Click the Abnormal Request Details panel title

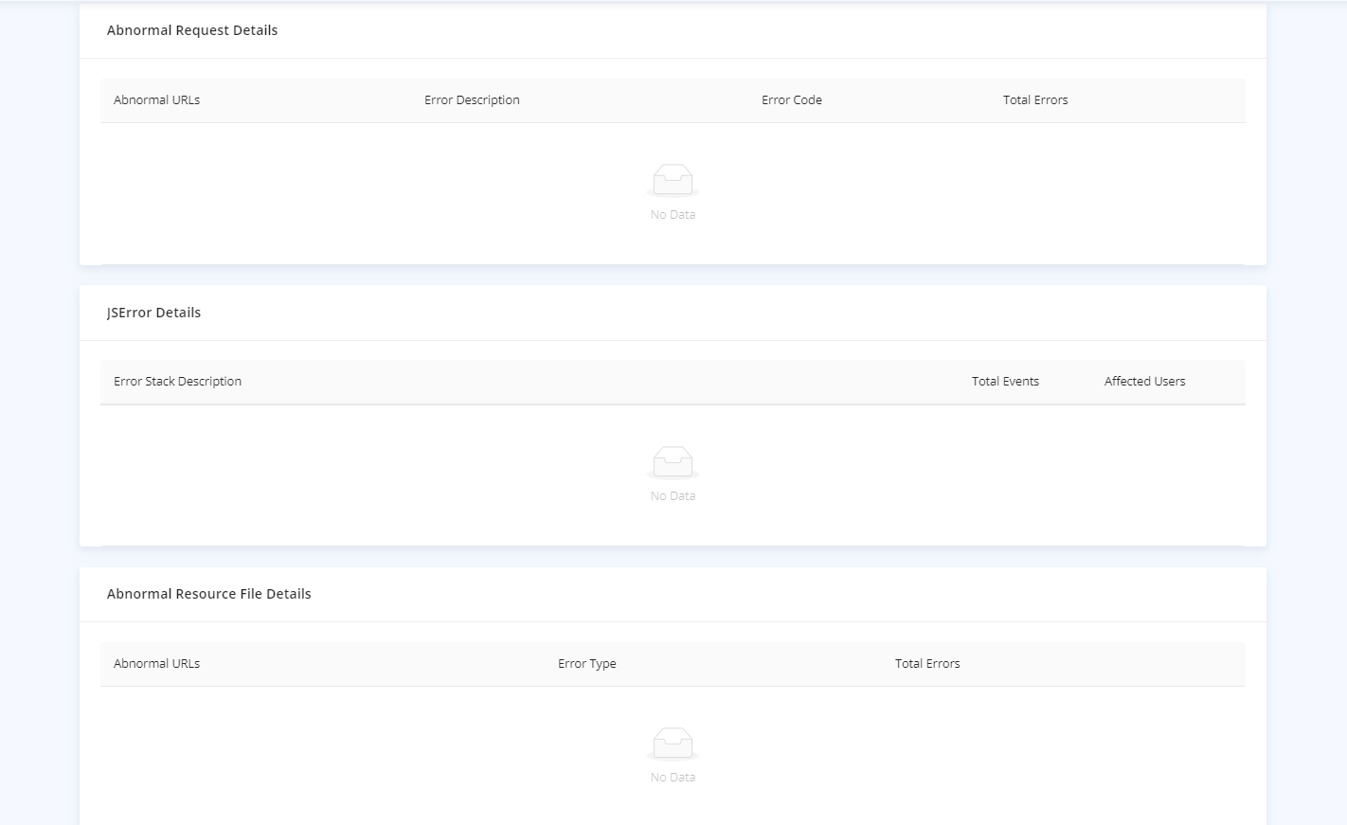point(192,30)
